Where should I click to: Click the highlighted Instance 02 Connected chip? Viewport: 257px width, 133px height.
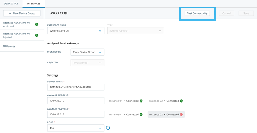(x=166, y=115)
